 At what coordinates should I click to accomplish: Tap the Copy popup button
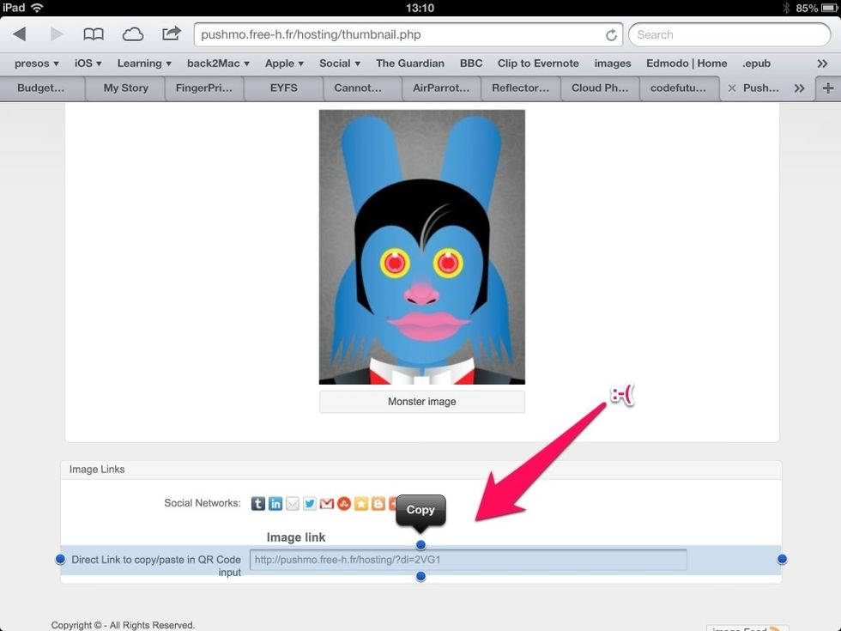420,510
